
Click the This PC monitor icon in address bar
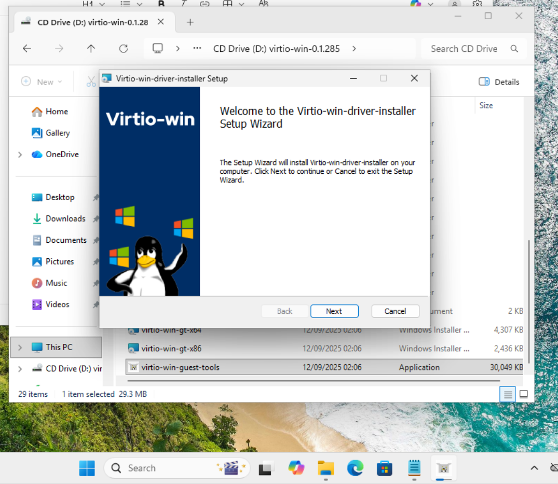click(158, 48)
